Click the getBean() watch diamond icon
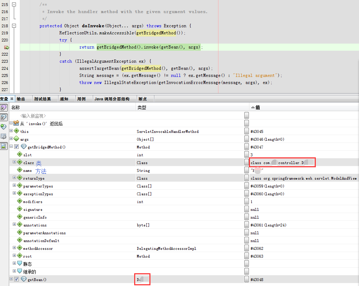The image size is (359, 286). (x=24, y=279)
